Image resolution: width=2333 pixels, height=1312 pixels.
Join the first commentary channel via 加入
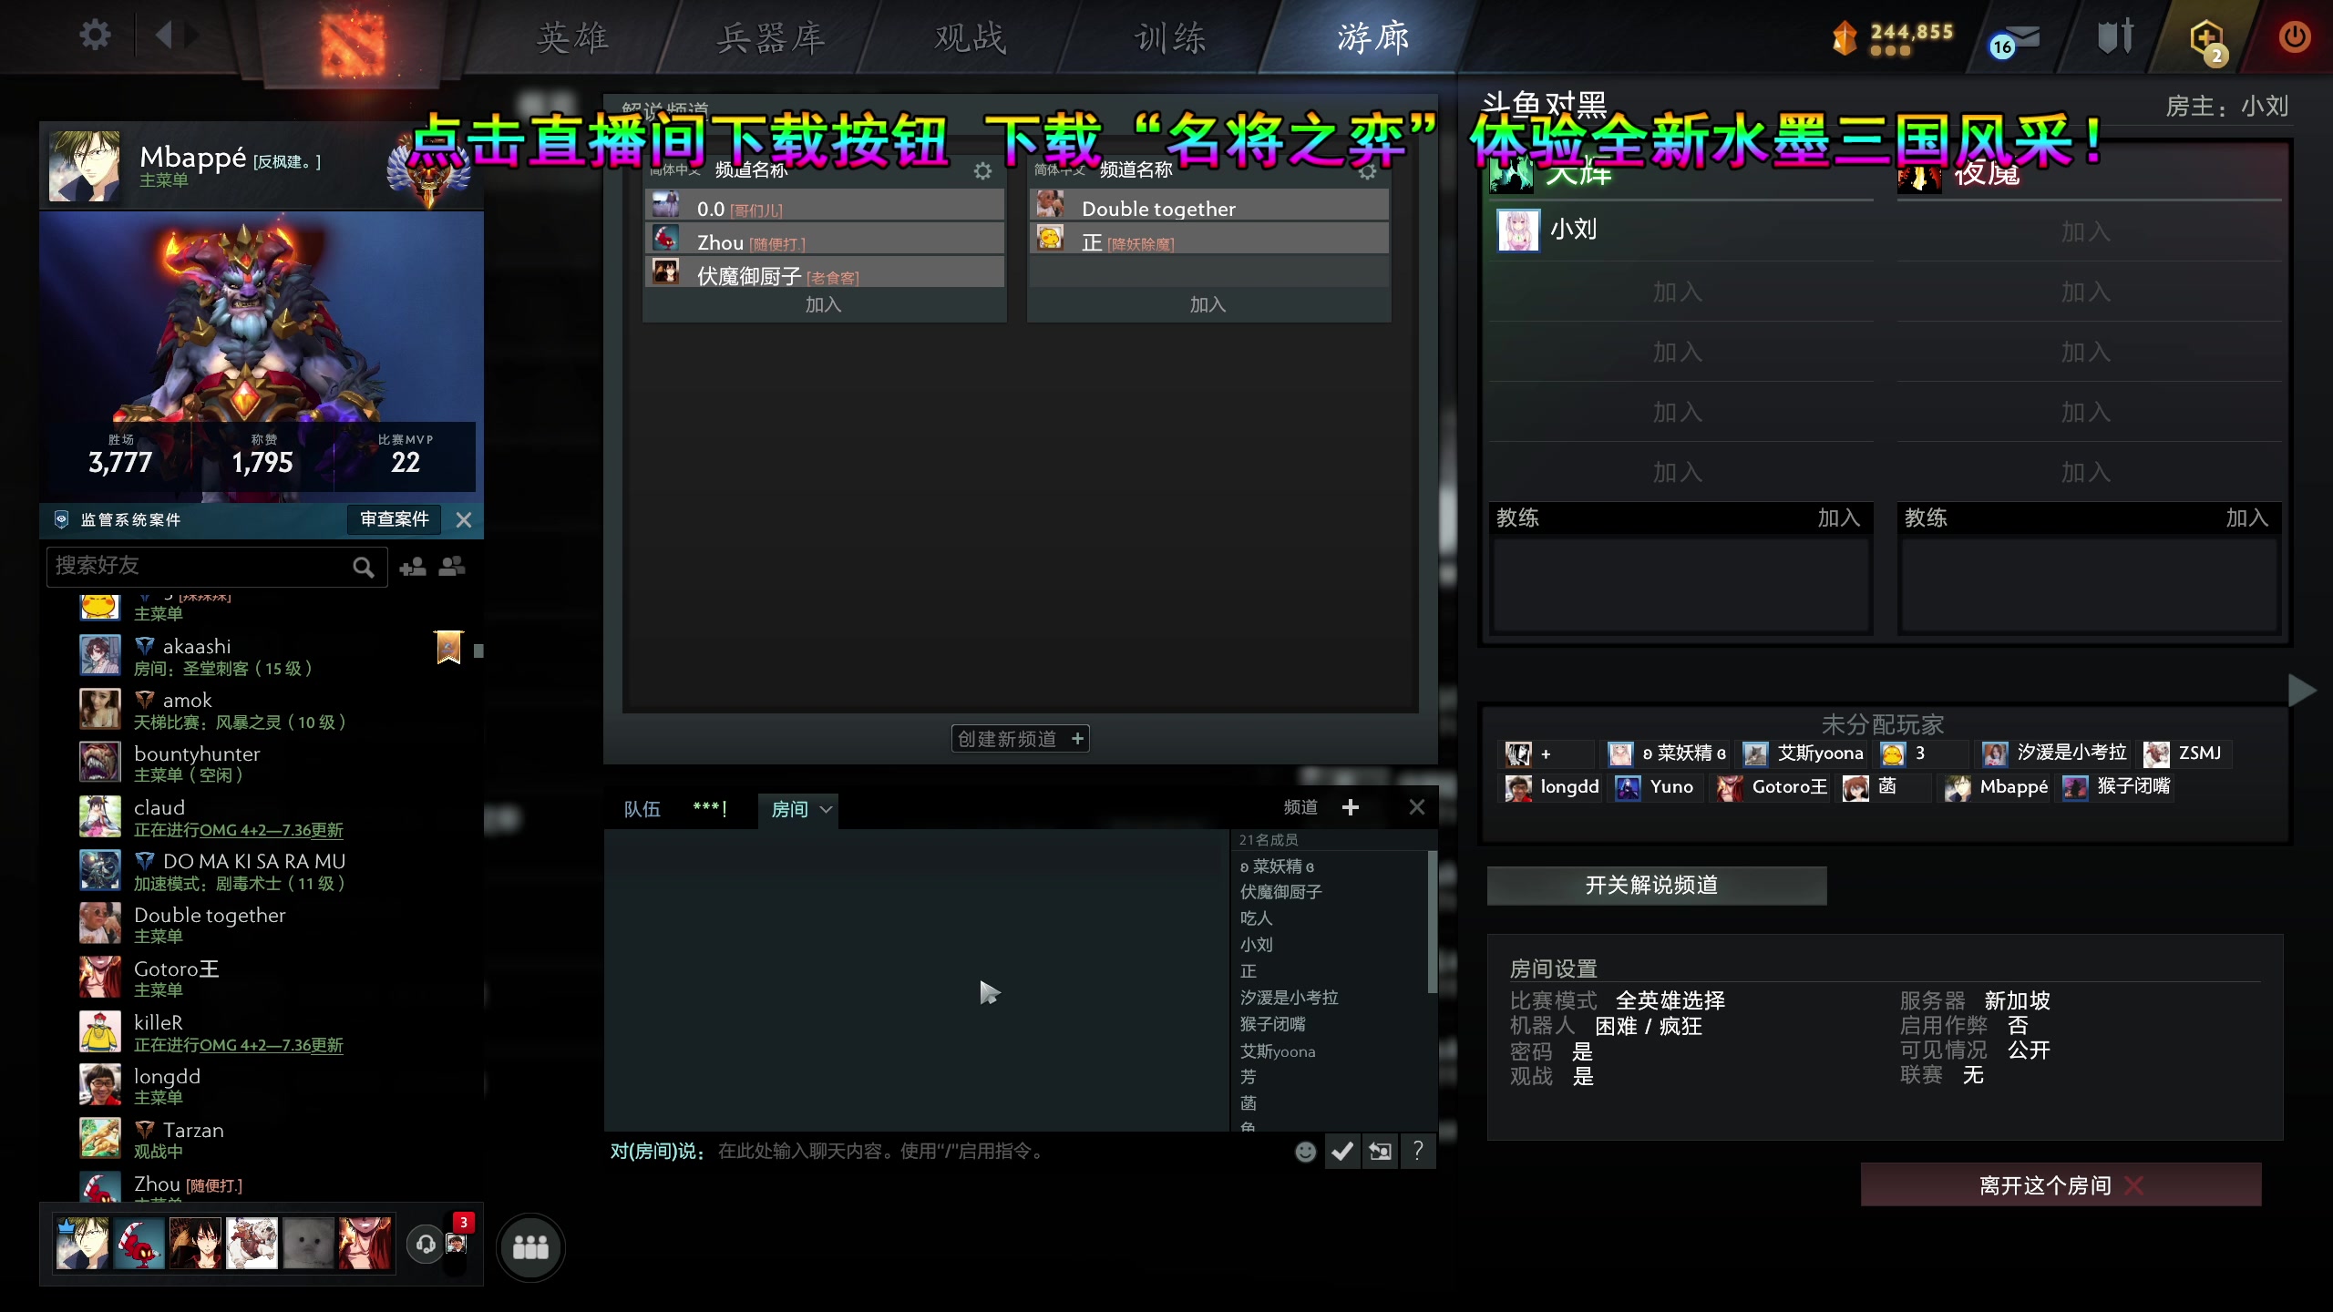tap(823, 305)
